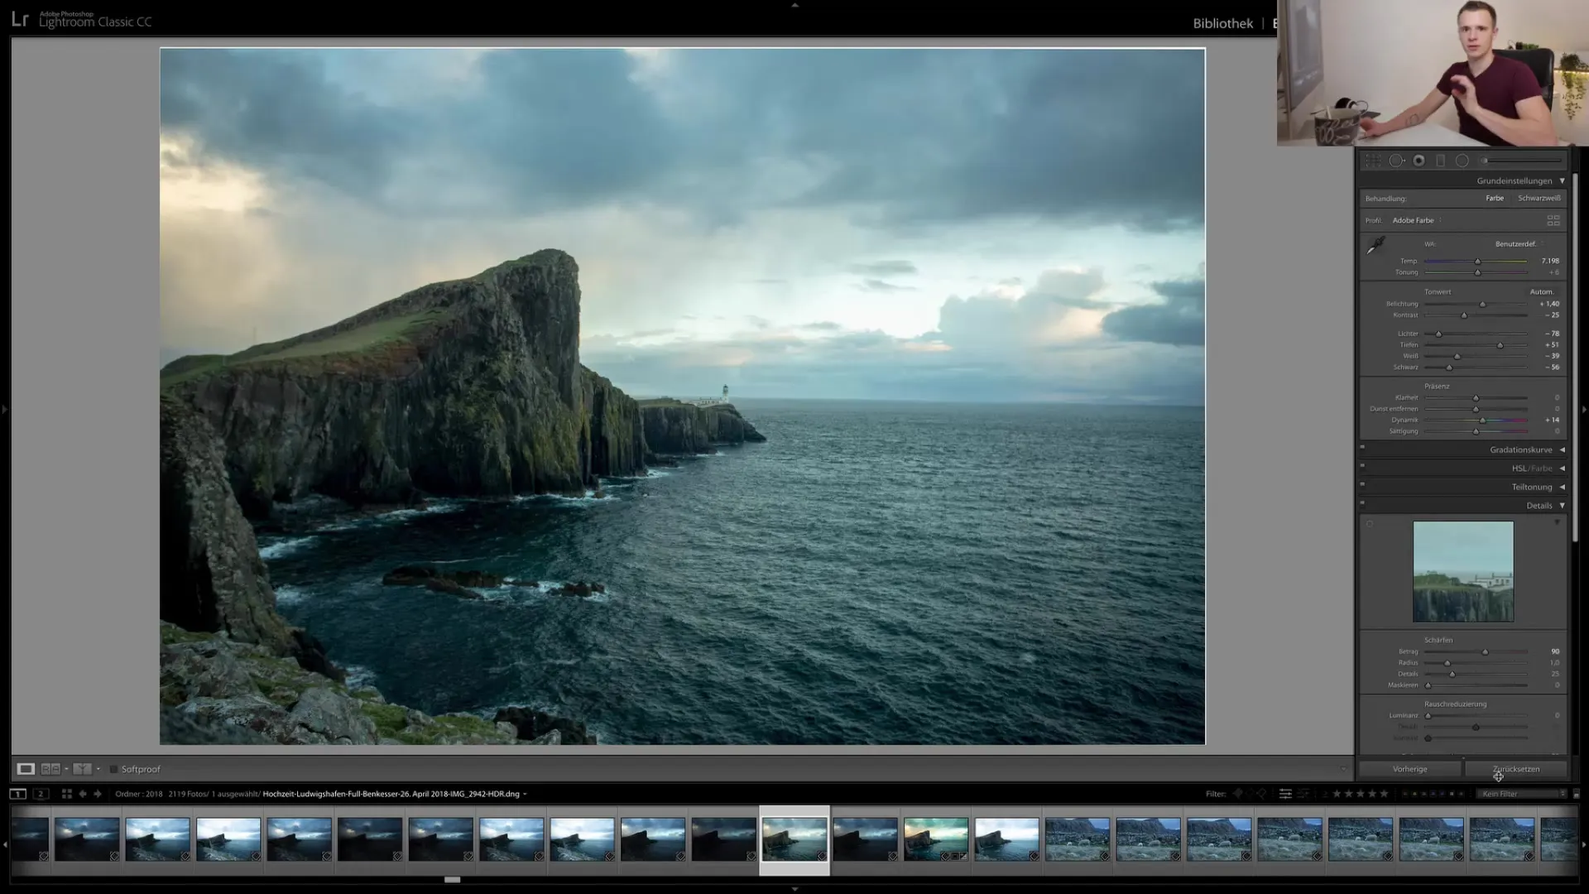Open the Adobe Farbe profile dropdown
This screenshot has width=1589, height=894.
coord(1417,220)
